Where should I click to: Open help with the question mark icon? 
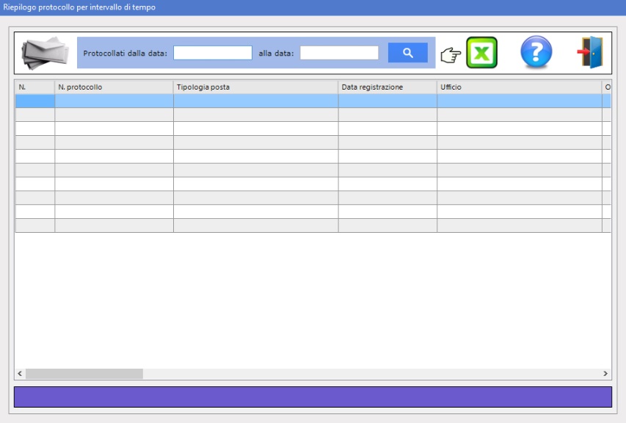coord(536,53)
